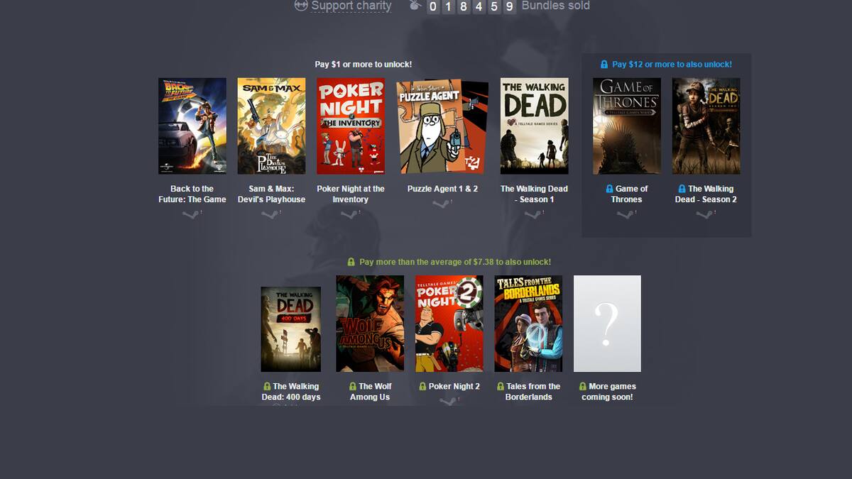Image resolution: width=852 pixels, height=479 pixels.
Task: Click The Walking Dead: 400 days title
Action: [x=291, y=392]
